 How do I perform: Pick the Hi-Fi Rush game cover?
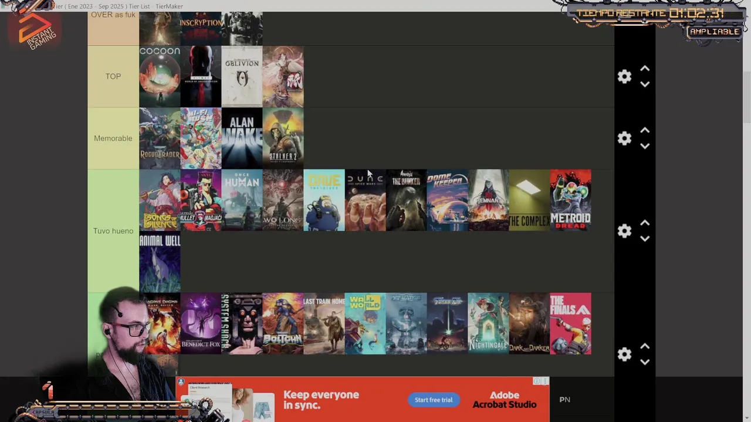point(201,138)
